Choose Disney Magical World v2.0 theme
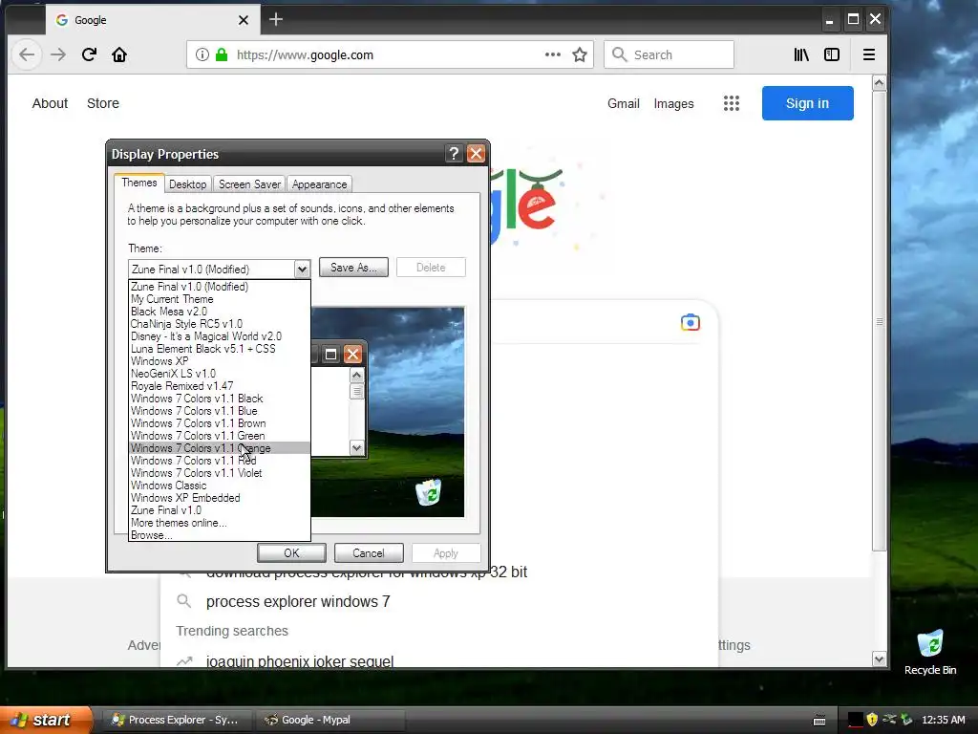The width and height of the screenshot is (978, 734). tap(219, 336)
